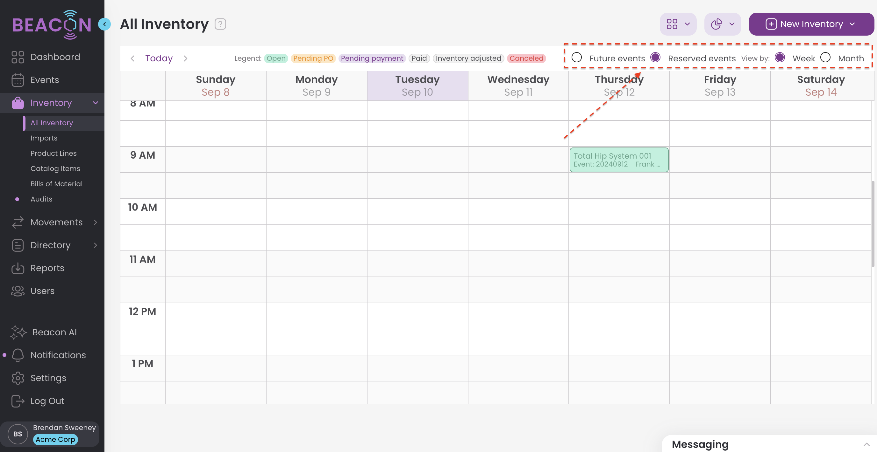This screenshot has height=452, width=877.
Task: Click the Canceled legend tag
Action: tap(526, 58)
